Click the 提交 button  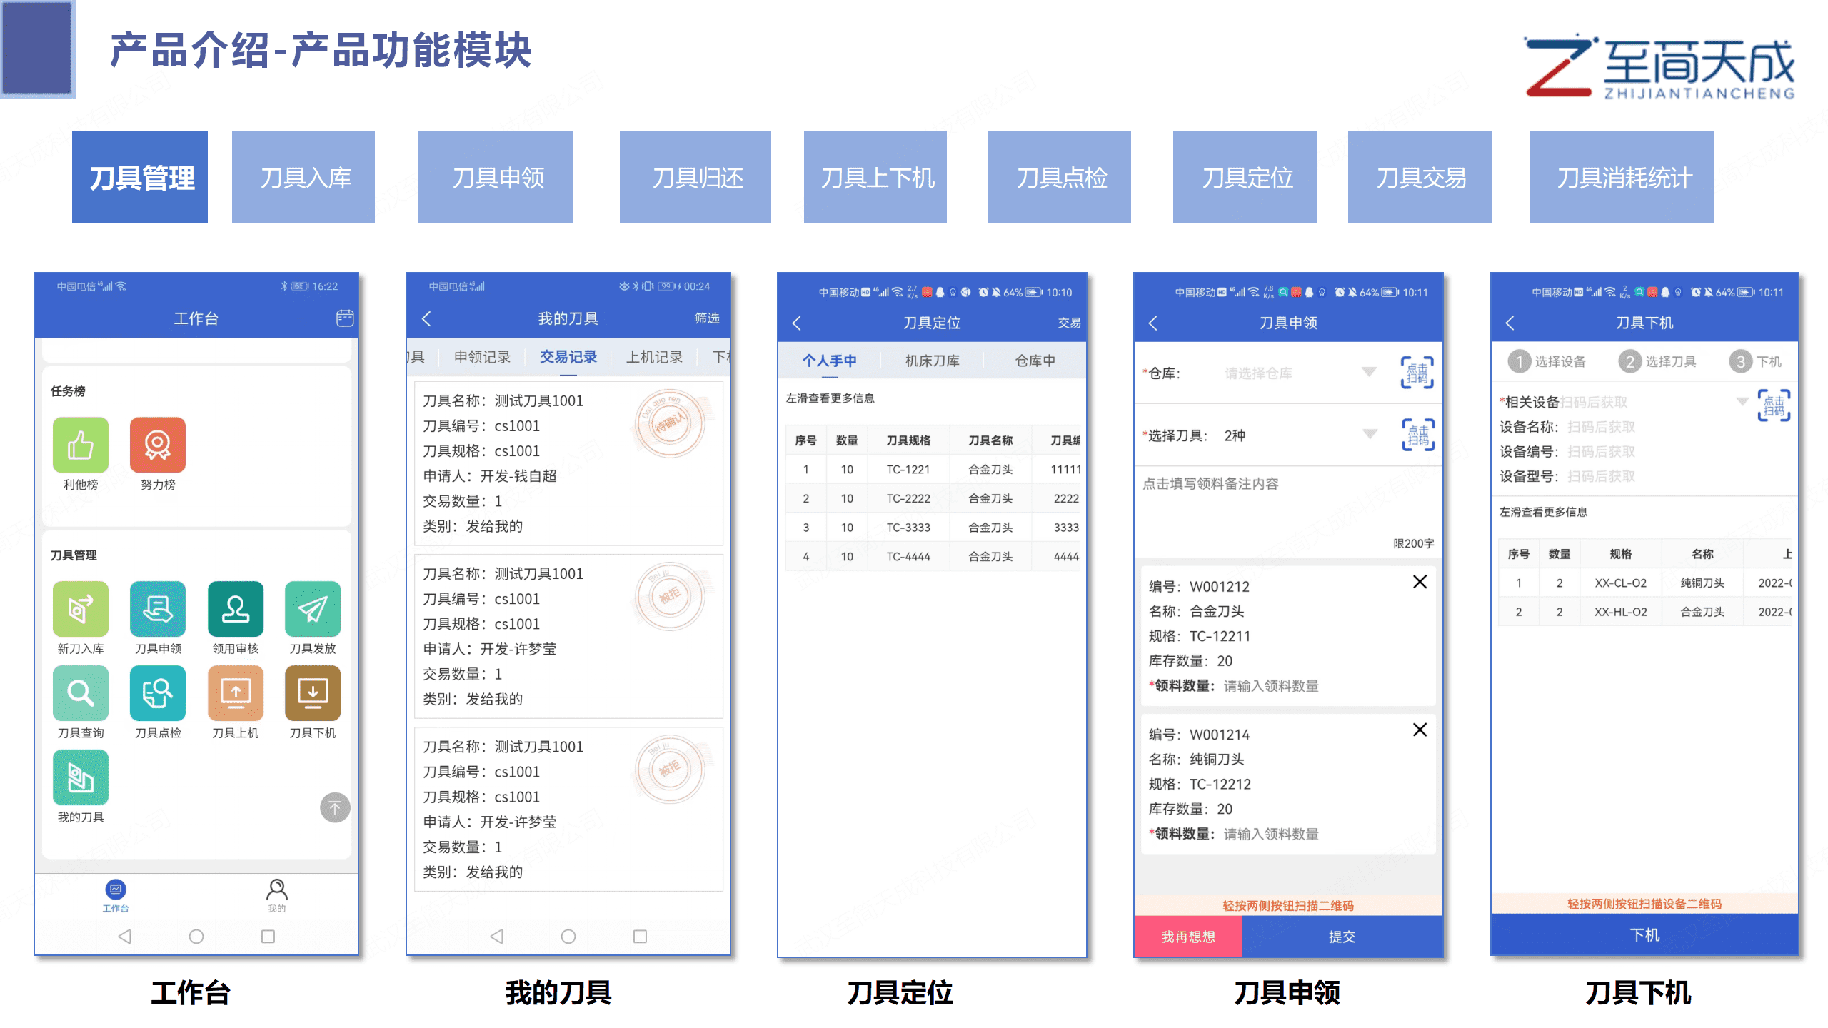point(1341,937)
